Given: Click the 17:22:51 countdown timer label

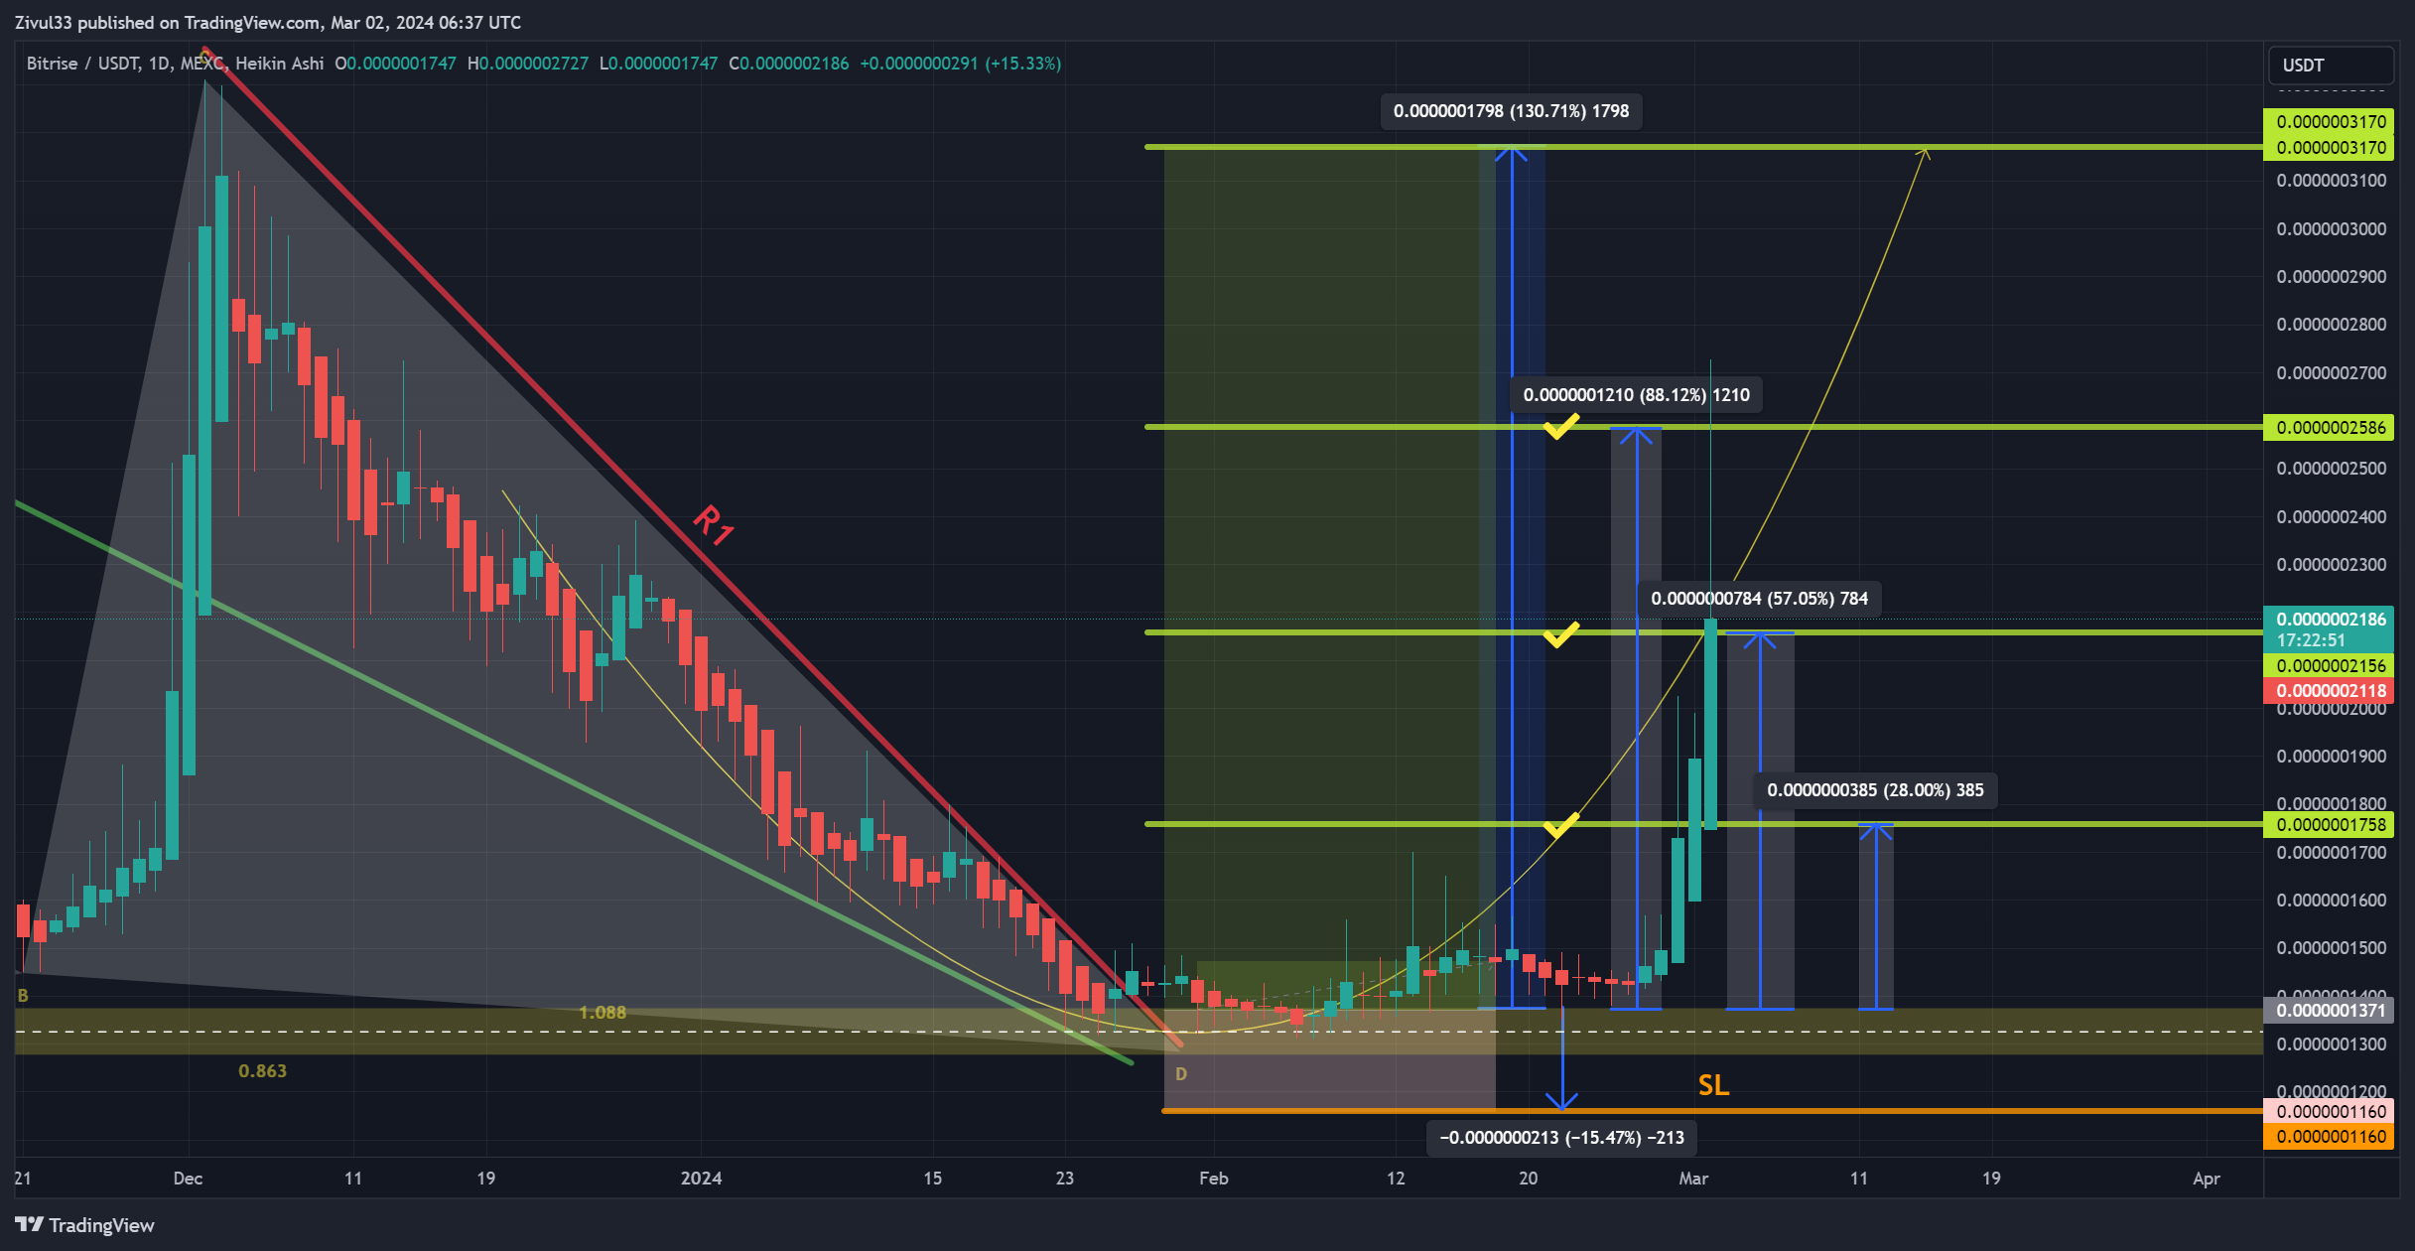Looking at the screenshot, I should (x=2311, y=641).
